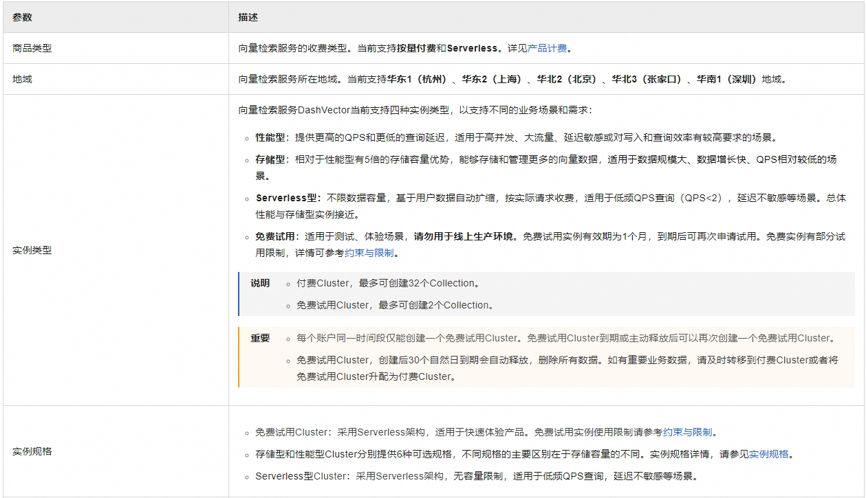Click the bold Serverless型 bullet label

[x=286, y=198]
